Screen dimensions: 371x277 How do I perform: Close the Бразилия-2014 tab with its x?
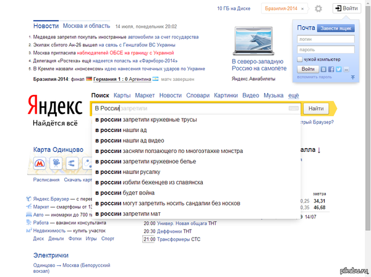pyautogui.click(x=302, y=9)
